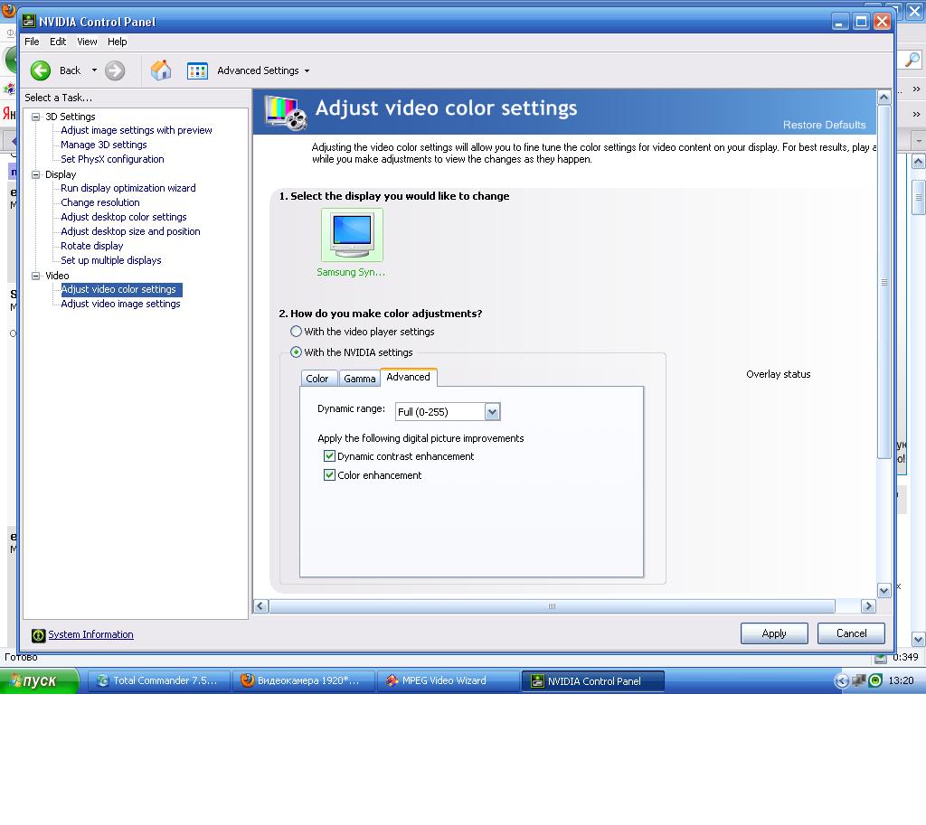Open System Information link
Viewport: 926px width, 825px height.
[90, 634]
